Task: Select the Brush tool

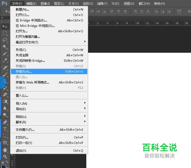Action: [x=5, y=74]
